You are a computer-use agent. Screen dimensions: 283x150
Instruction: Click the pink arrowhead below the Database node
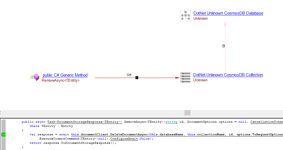[225, 24]
